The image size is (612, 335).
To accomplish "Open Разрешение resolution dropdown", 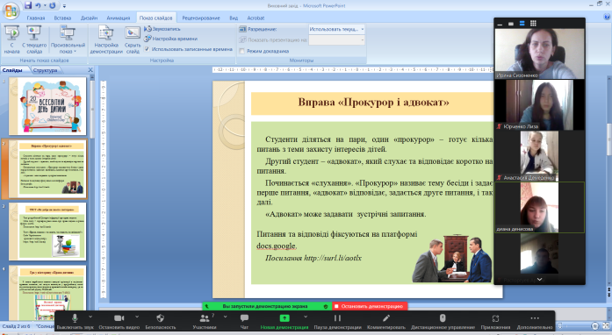I will [336, 29].
